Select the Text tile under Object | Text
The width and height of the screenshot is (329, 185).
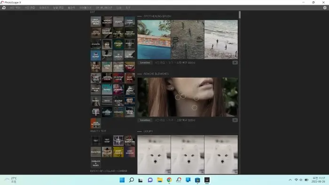(96, 141)
